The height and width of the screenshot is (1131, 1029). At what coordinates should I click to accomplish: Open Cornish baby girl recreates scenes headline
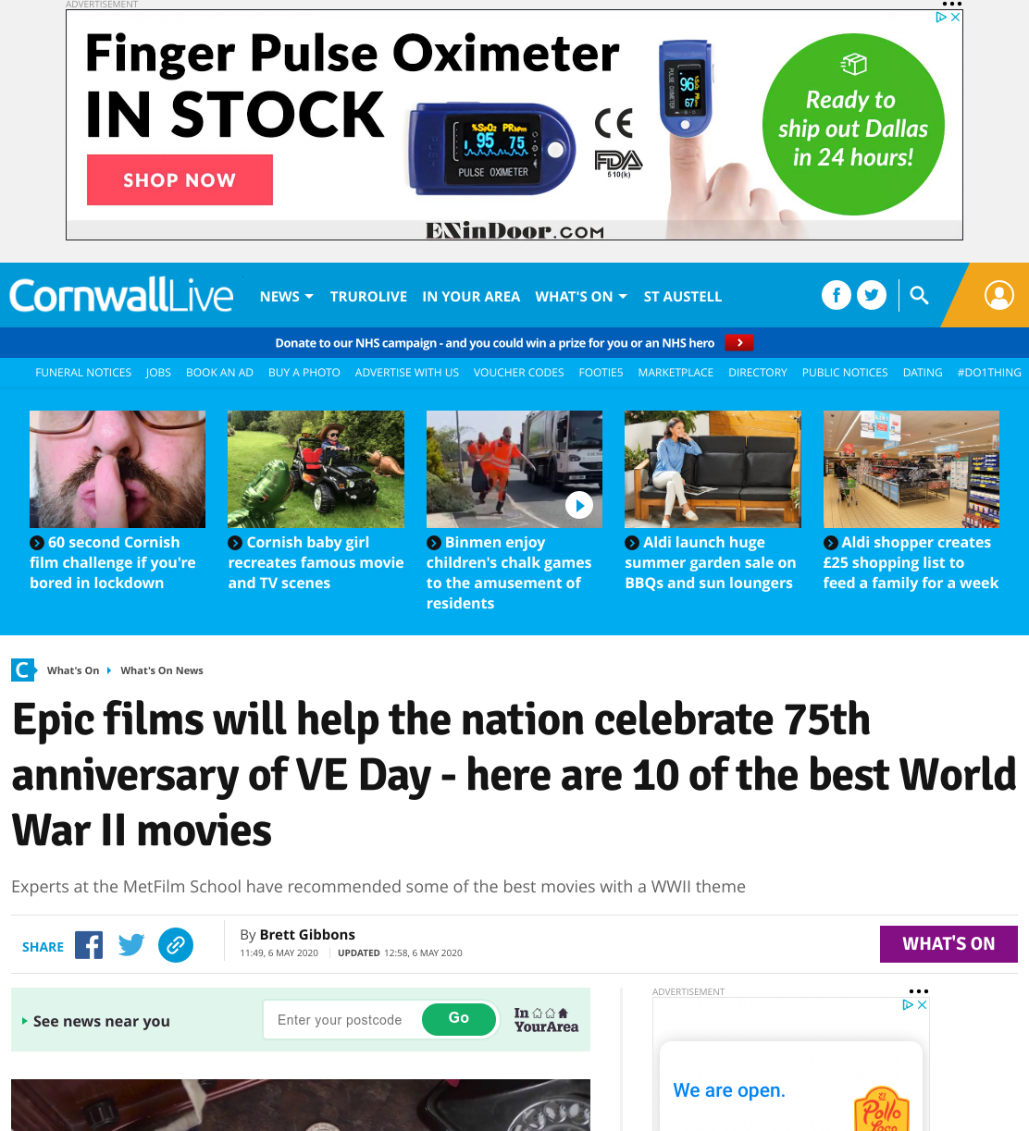(x=316, y=562)
